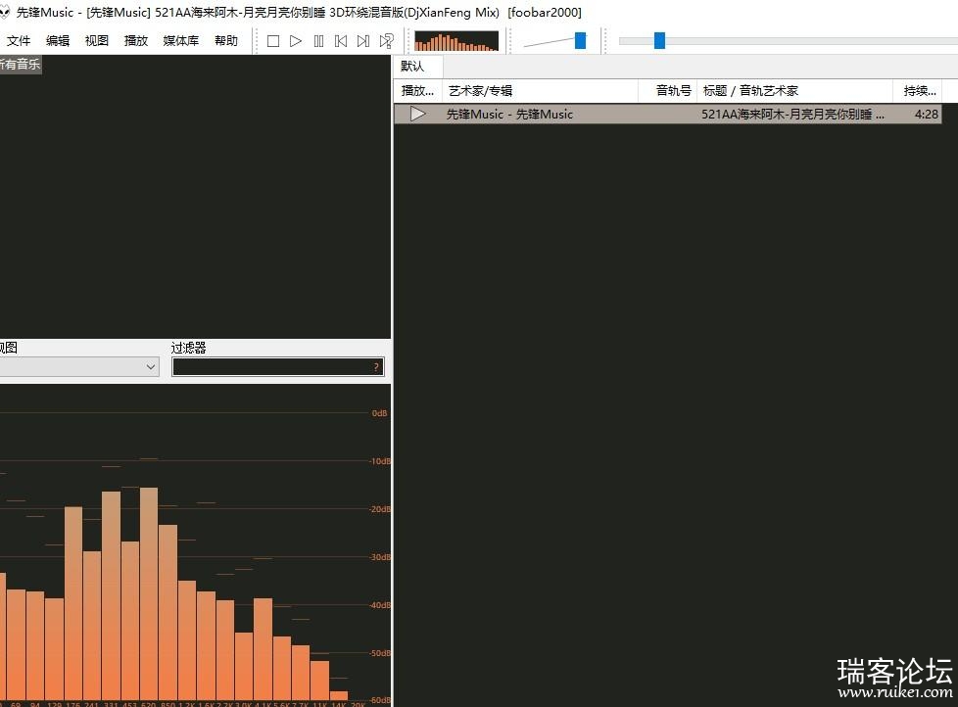The height and width of the screenshot is (707, 958).
Task: Start playback with the Play triangle button
Action: click(x=296, y=41)
